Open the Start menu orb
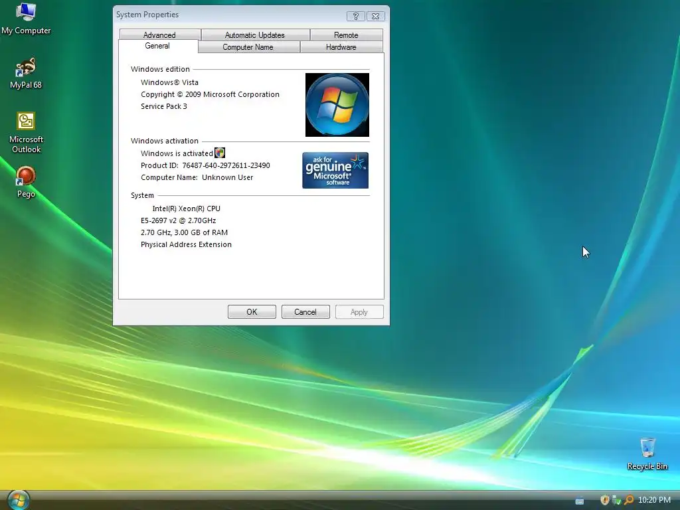 [18, 500]
